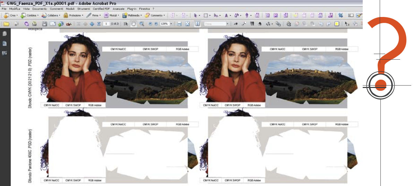Select the Marquee Zoom magnifier tool
The height and width of the screenshot is (186, 413).
pos(142,24)
